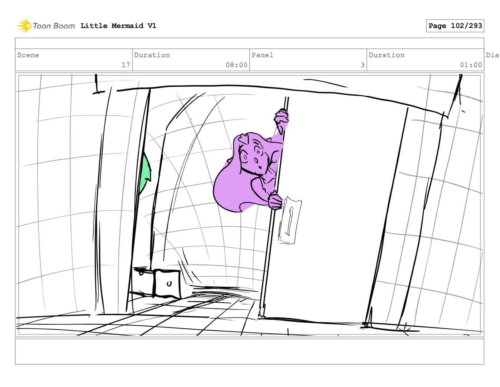
Task: Click the empty header strip above 'Scene'
Action: coord(249,43)
